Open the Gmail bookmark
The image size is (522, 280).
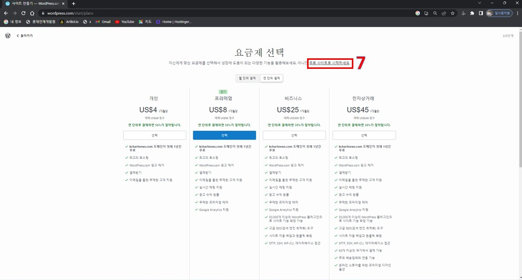tap(103, 22)
